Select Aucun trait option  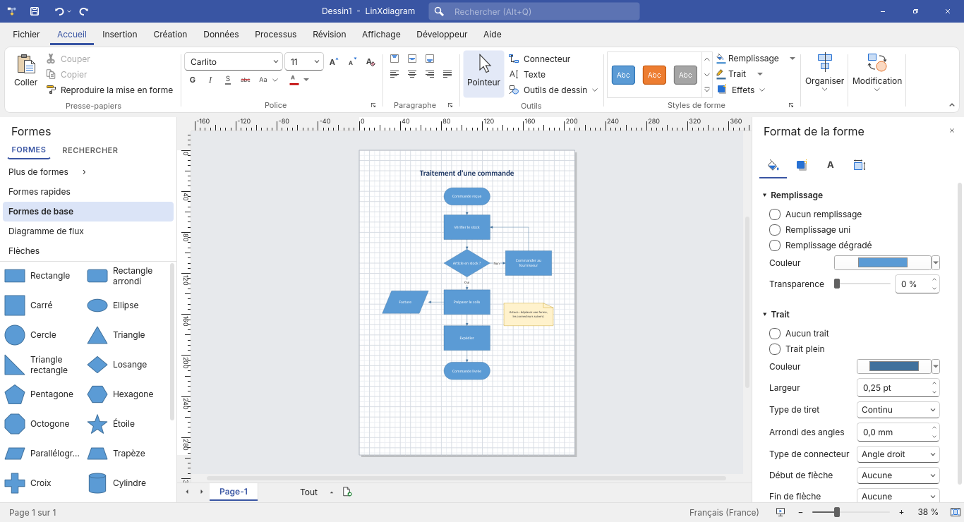coord(800,334)
